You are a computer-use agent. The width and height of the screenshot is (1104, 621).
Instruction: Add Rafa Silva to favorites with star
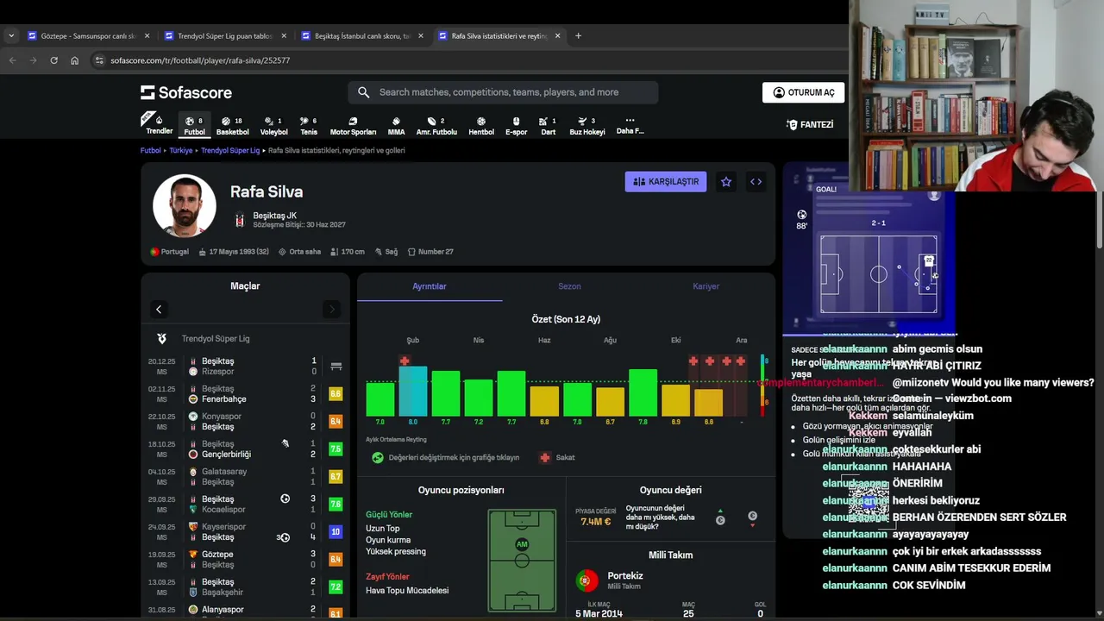coord(726,182)
